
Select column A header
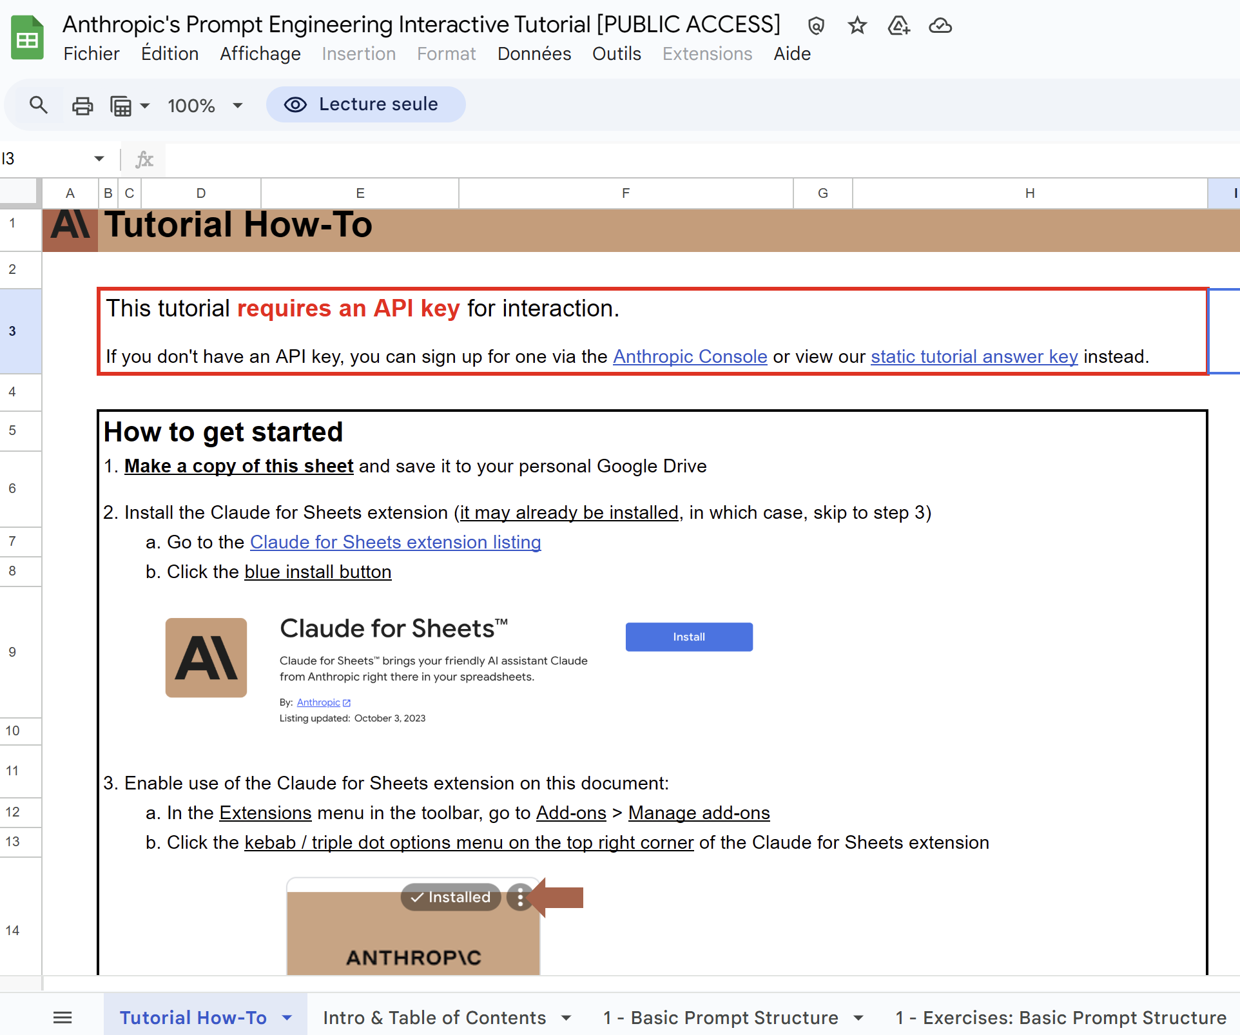[70, 193]
